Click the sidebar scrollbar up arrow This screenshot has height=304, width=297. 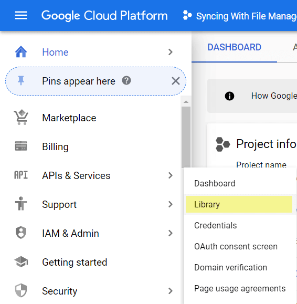pos(186,101)
